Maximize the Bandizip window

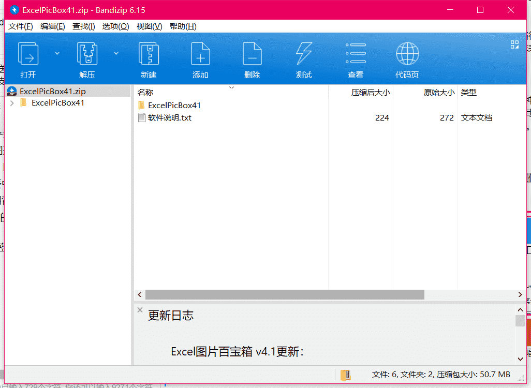coord(480,10)
